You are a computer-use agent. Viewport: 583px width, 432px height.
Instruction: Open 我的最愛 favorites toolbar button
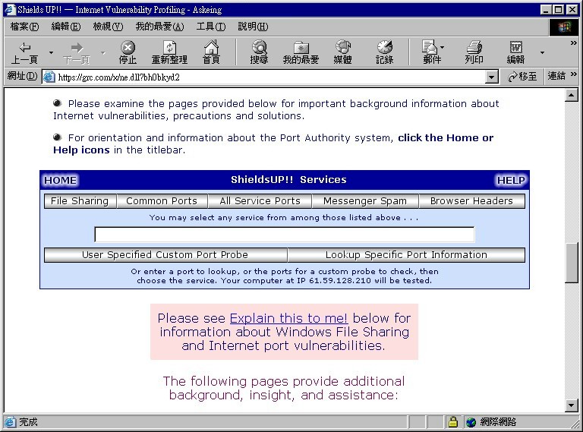[x=301, y=52]
